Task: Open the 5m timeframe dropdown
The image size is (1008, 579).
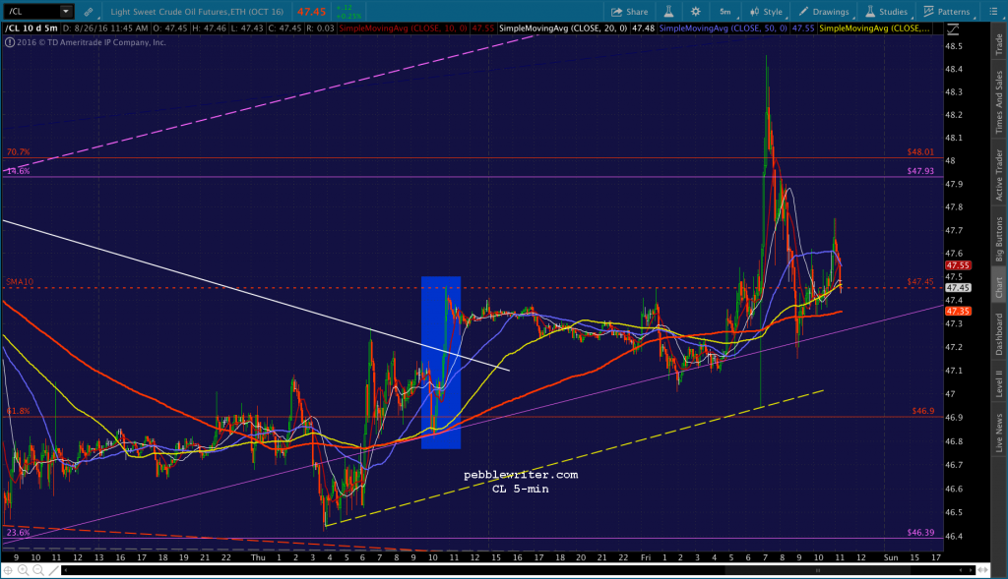Action: click(726, 12)
